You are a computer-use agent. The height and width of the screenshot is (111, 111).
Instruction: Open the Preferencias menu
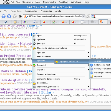(46, 11)
